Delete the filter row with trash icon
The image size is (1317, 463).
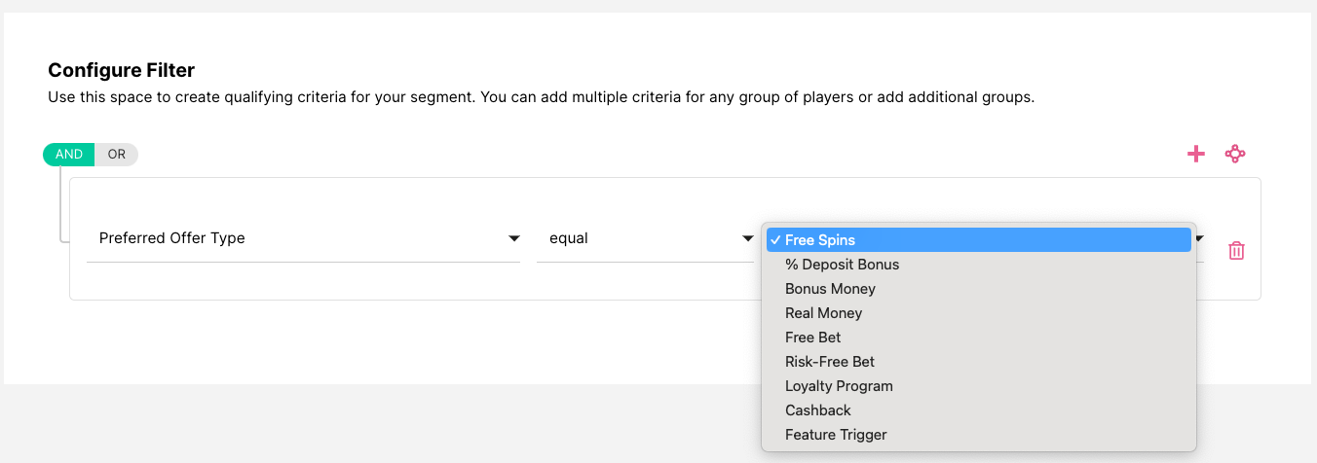[x=1236, y=250]
